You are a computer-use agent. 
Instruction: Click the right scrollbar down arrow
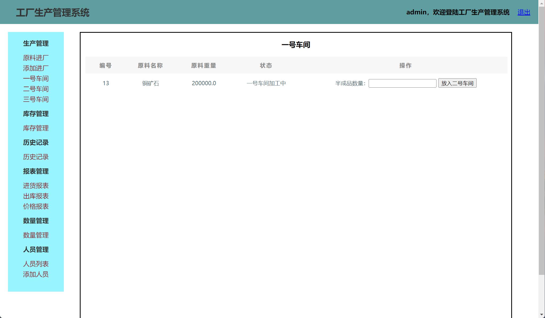[541, 314]
